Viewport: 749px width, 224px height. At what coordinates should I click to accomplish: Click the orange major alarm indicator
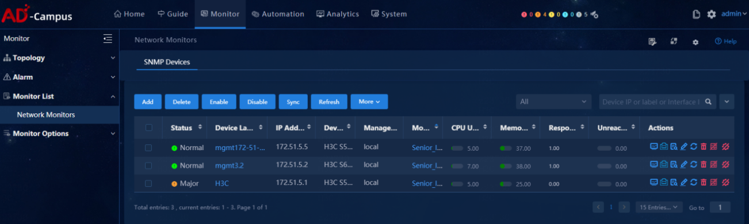pyautogui.click(x=538, y=14)
